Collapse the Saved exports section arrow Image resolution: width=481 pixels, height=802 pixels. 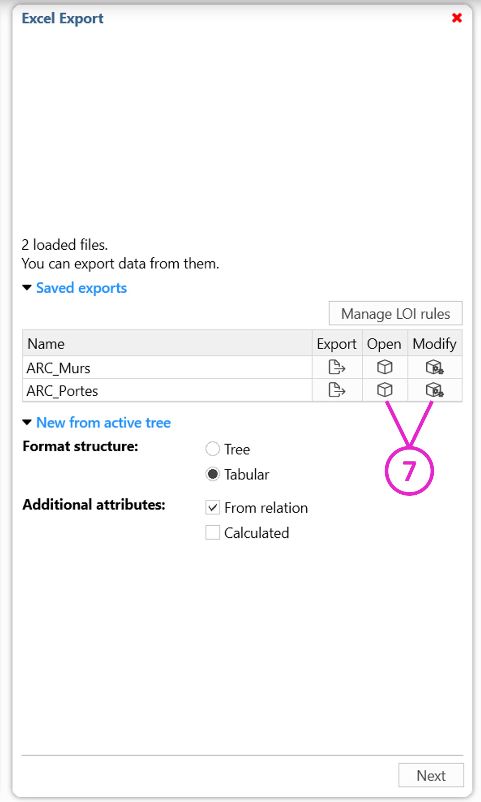[x=27, y=287]
